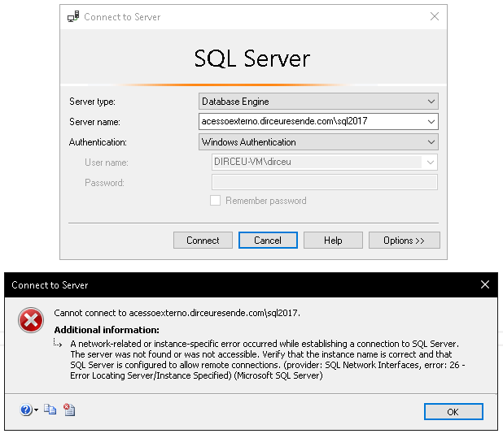This screenshot has height=438, width=503.
Task: Click the Server name text field
Action: point(311,122)
